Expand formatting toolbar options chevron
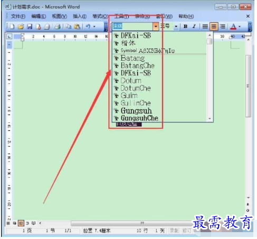Screen dimensions: 257x239 [250, 26]
